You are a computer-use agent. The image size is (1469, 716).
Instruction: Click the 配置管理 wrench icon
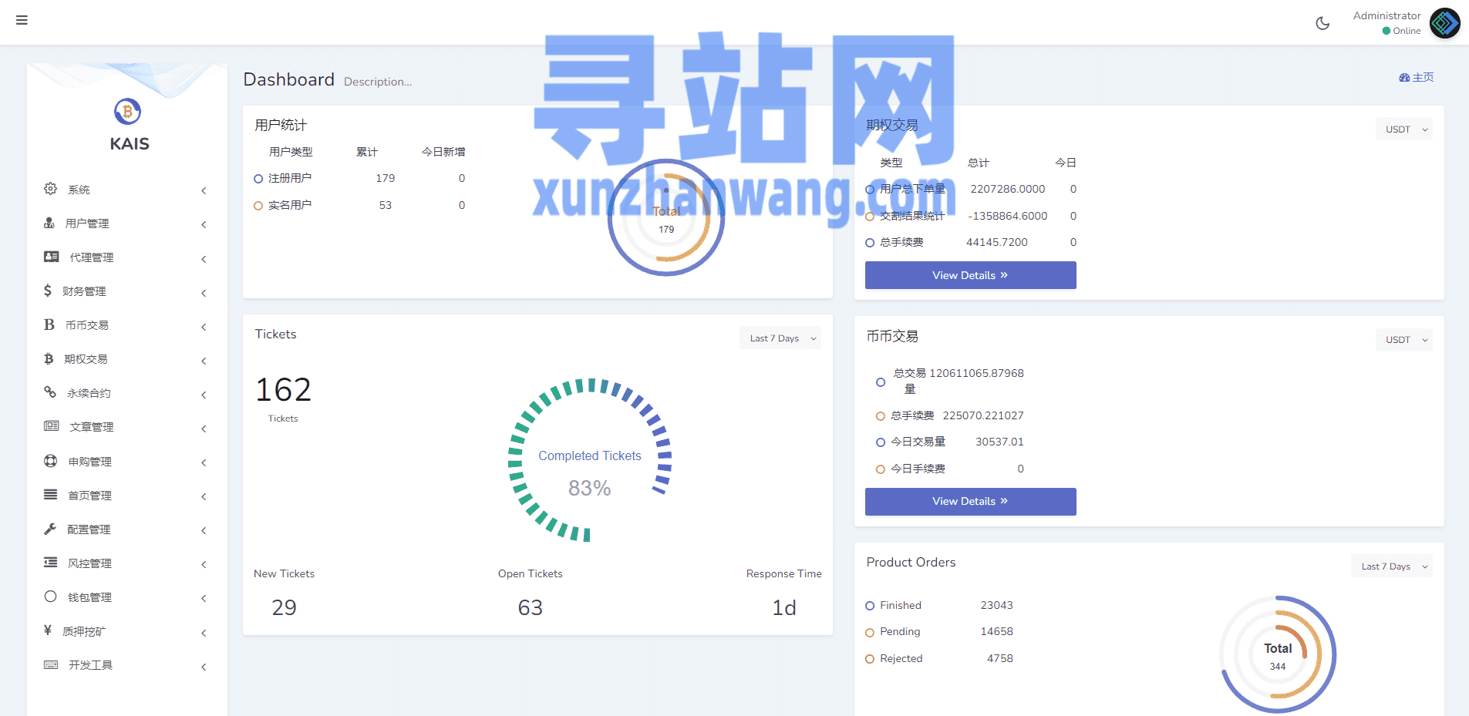coord(50,529)
